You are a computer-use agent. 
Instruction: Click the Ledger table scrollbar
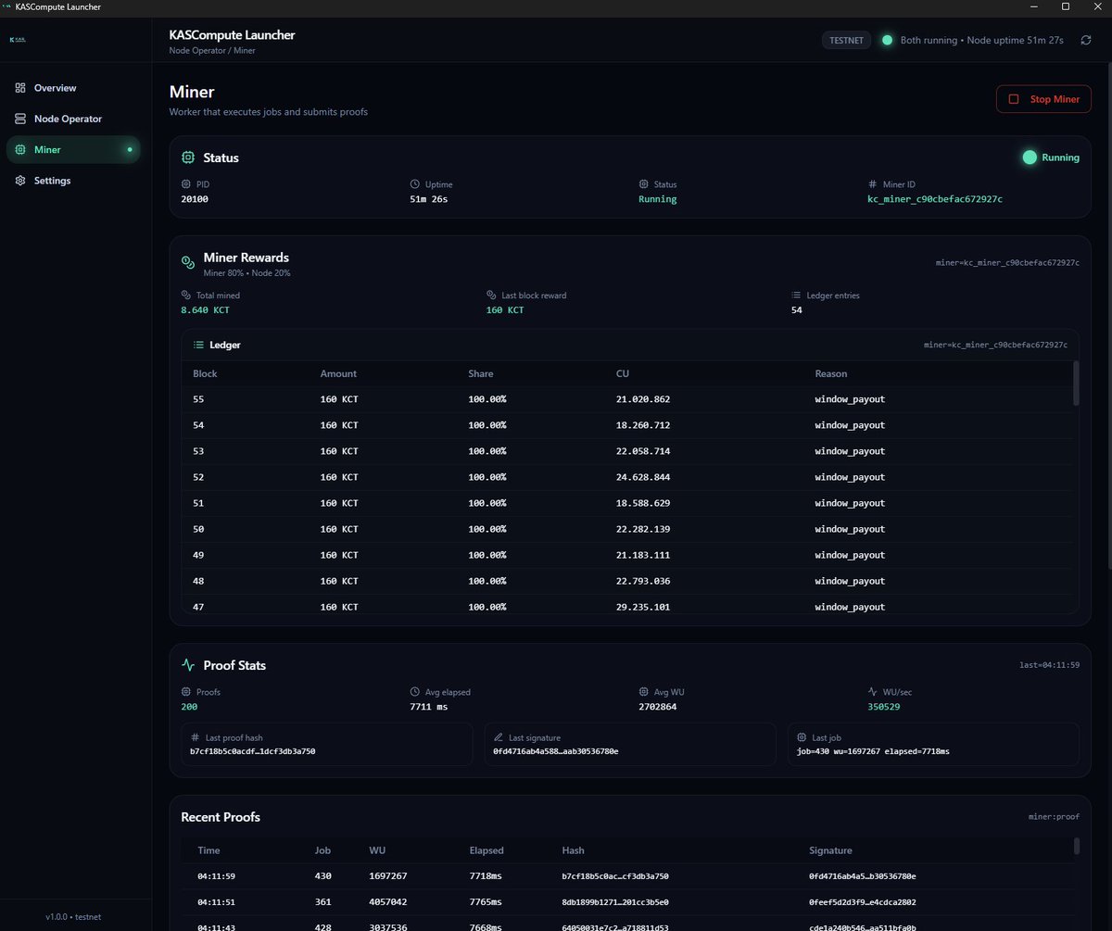(1075, 383)
